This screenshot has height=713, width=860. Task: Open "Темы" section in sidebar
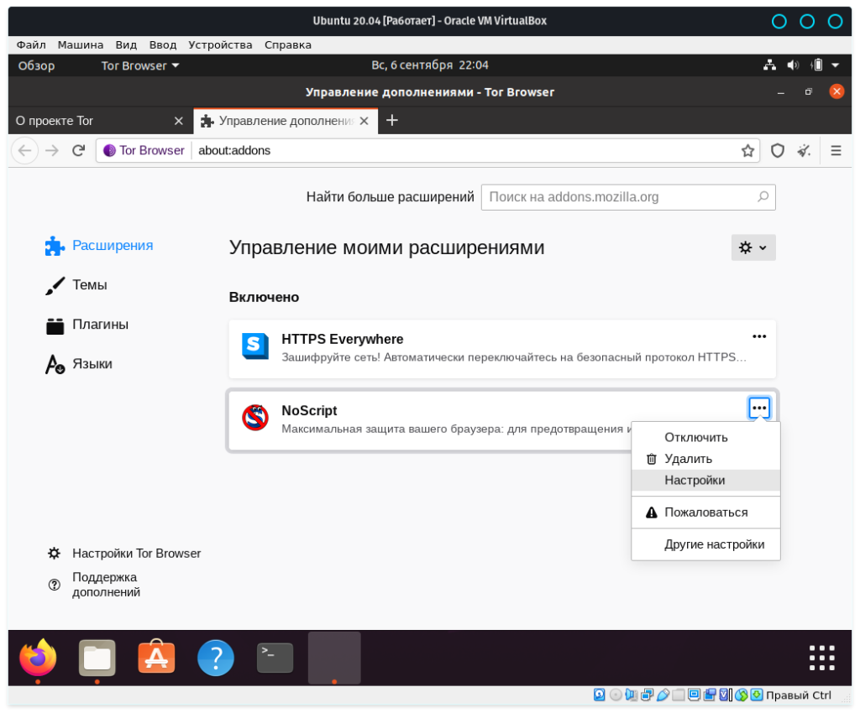tap(89, 285)
